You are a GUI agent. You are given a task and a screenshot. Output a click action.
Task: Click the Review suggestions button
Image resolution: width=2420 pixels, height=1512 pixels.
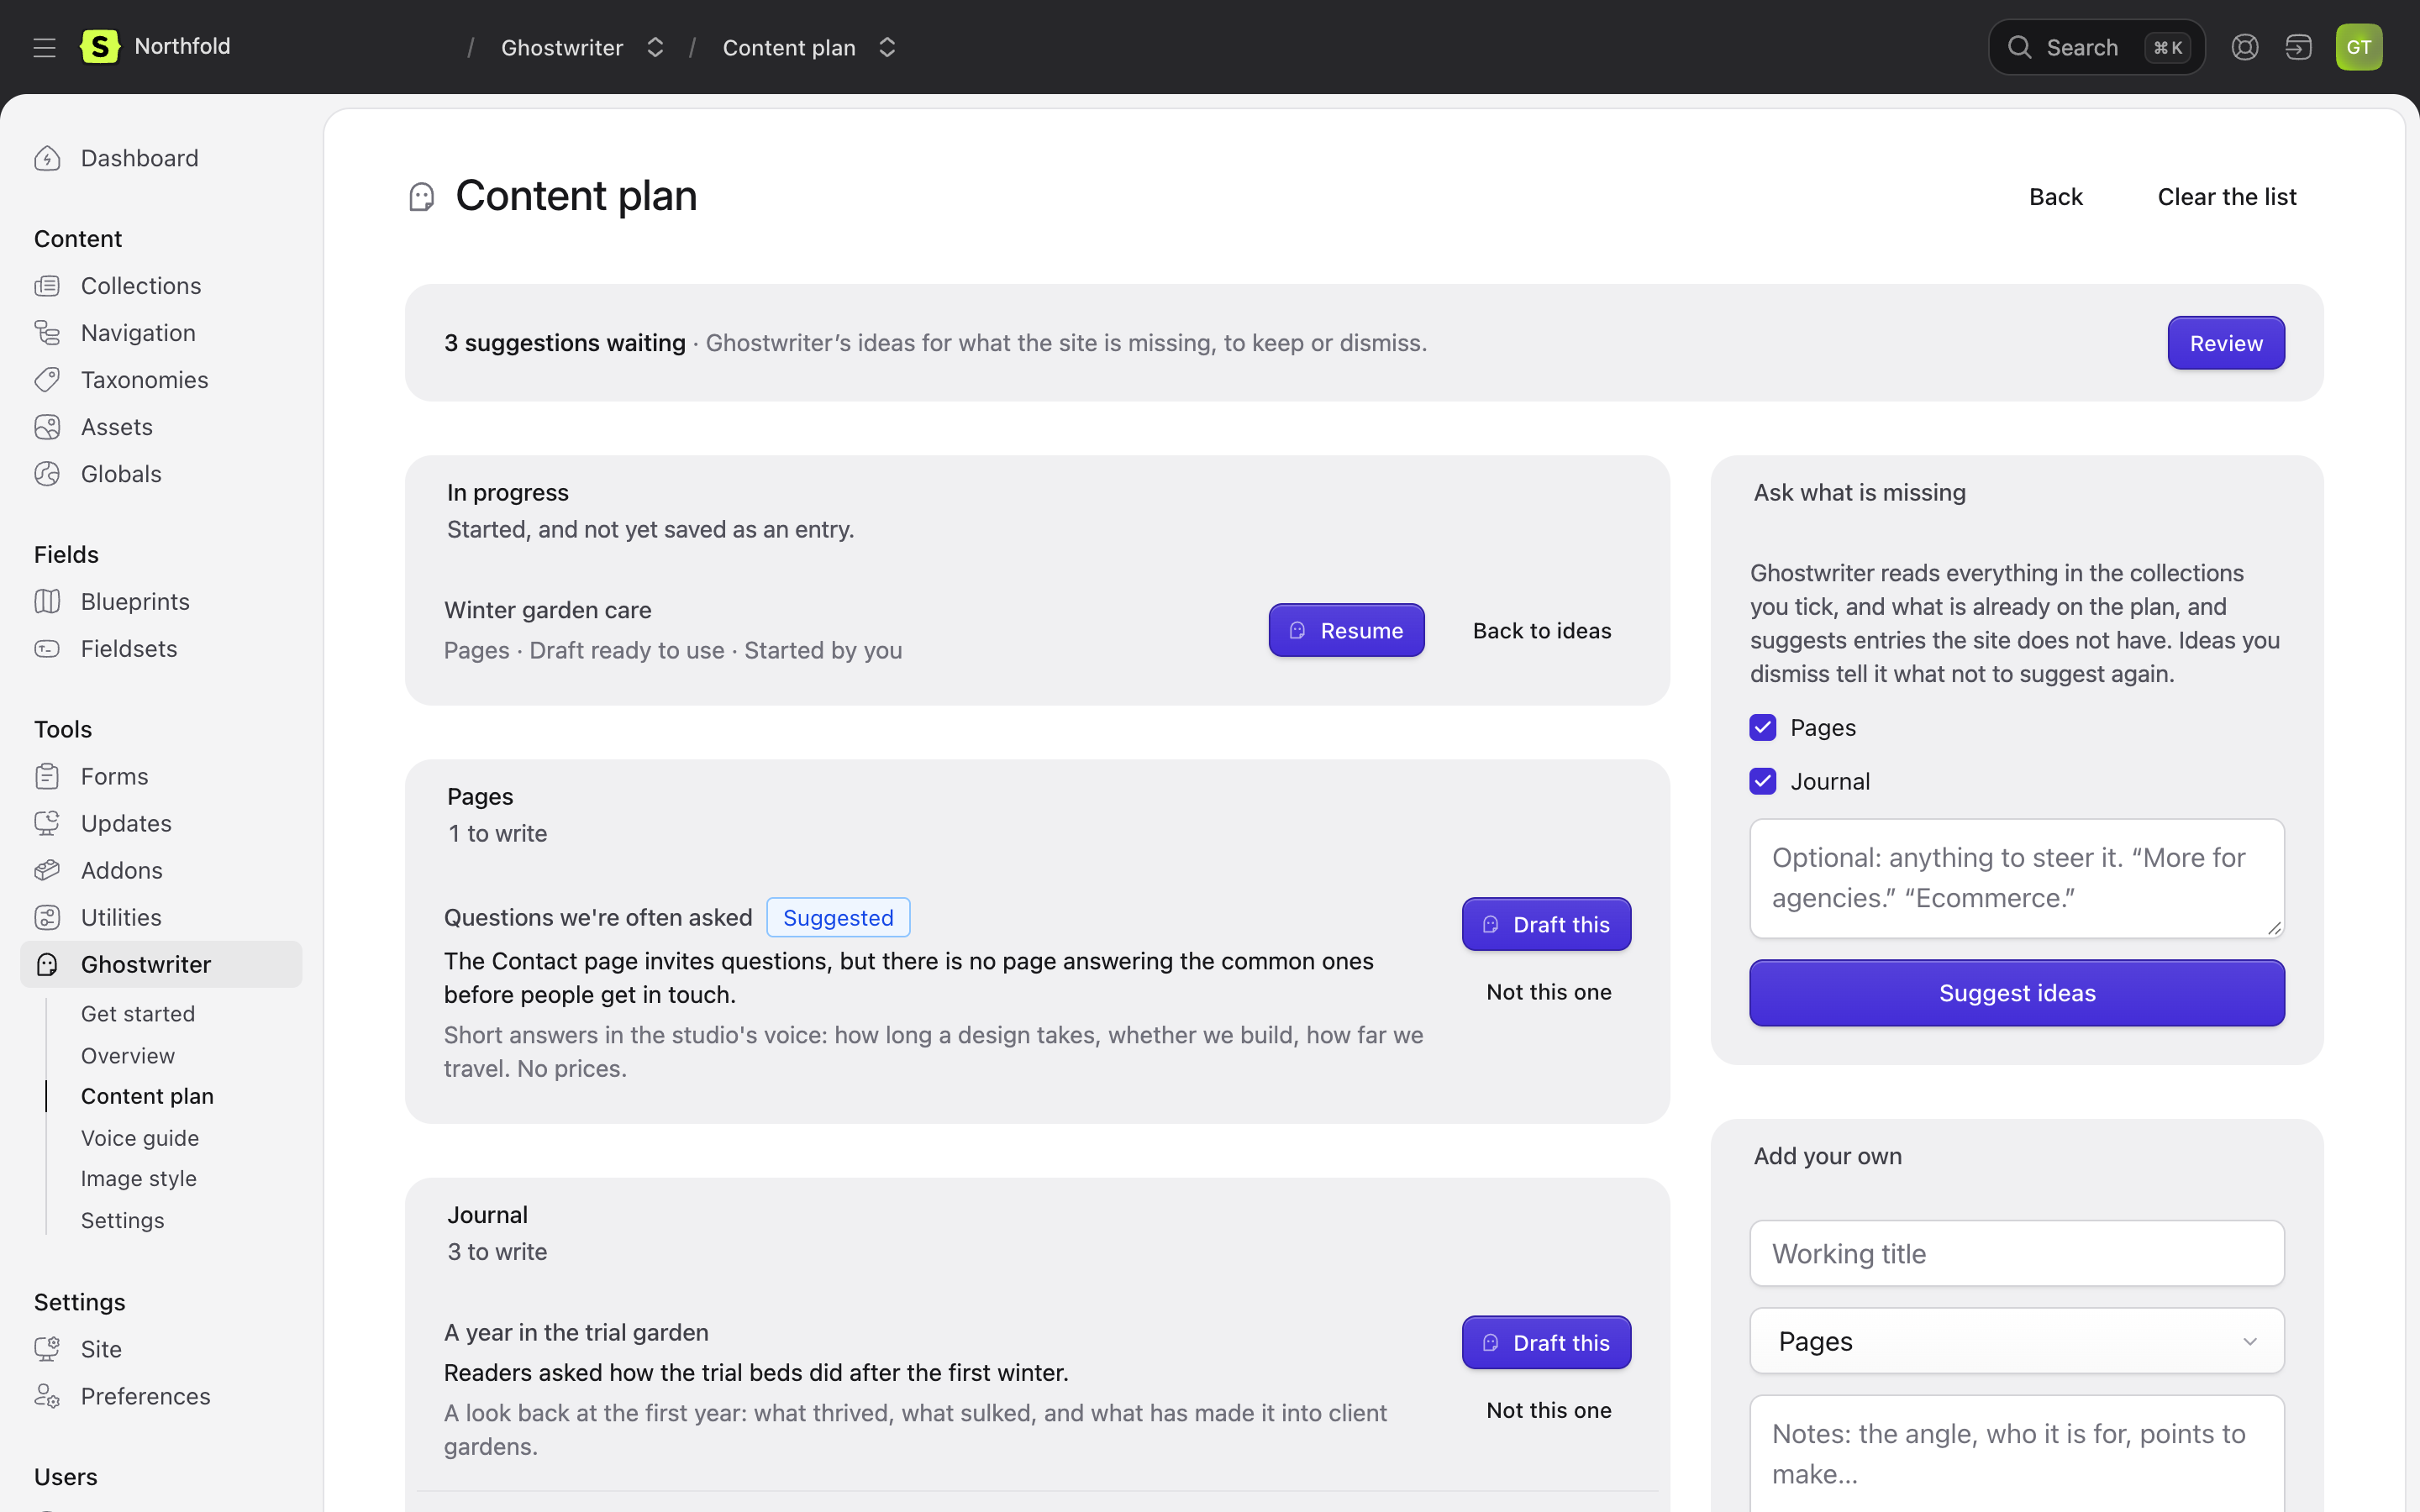point(2226,343)
